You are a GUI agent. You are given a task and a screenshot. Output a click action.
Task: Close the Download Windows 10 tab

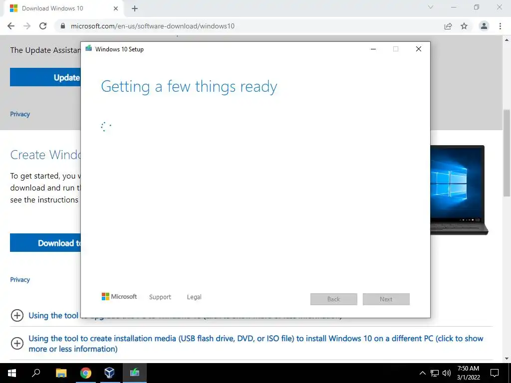(x=116, y=8)
